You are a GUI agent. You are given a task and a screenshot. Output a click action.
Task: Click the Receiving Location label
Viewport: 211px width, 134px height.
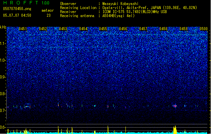[x=78, y=8]
